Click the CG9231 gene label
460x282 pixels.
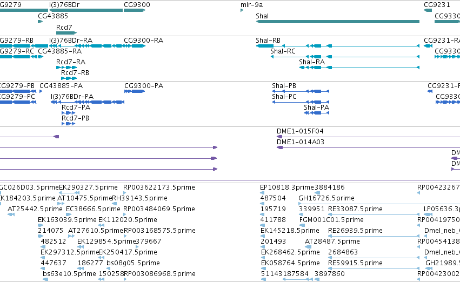pos(437,5)
